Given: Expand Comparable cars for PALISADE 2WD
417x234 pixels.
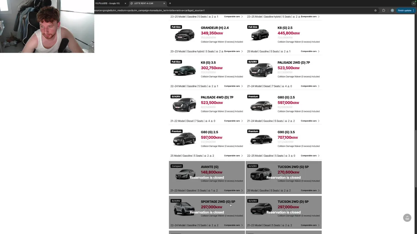Looking at the screenshot, I should point(310,86).
